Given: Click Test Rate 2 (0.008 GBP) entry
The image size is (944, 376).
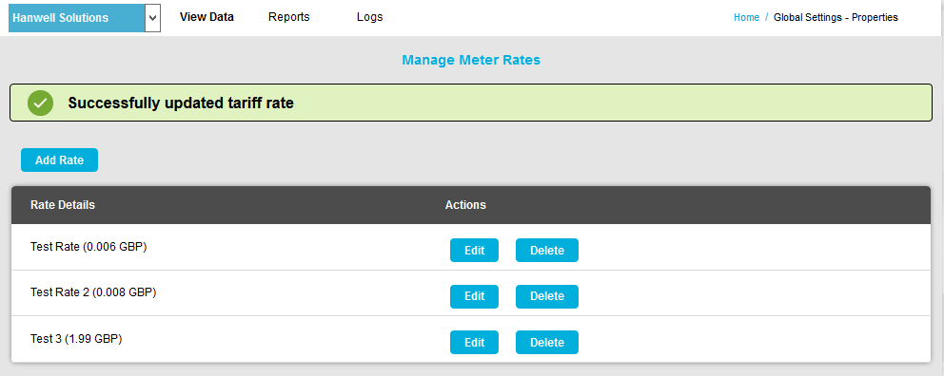Looking at the screenshot, I should coord(93,292).
